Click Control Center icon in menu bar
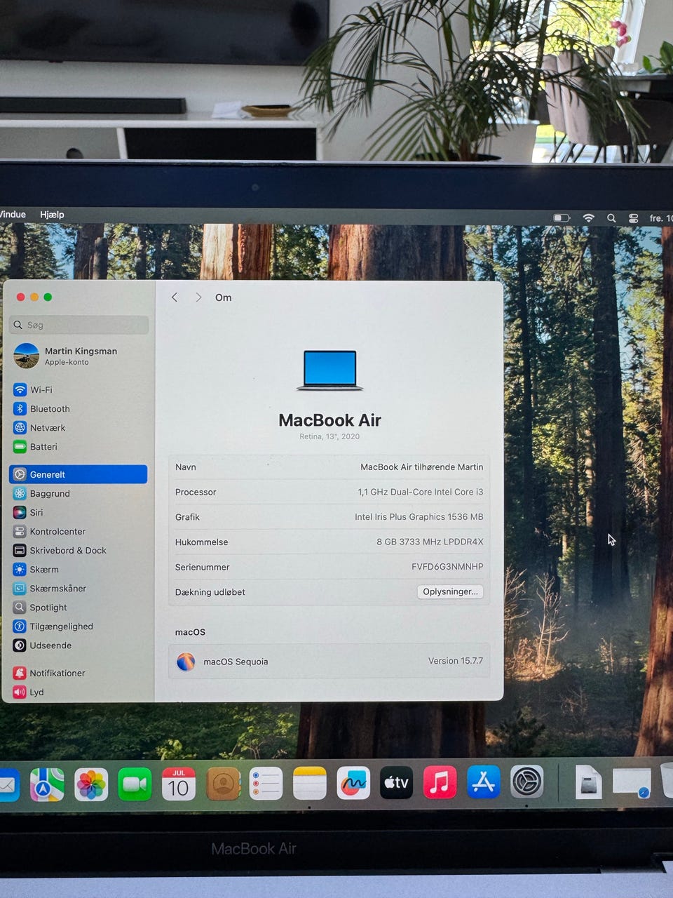The height and width of the screenshot is (898, 673). click(x=633, y=218)
